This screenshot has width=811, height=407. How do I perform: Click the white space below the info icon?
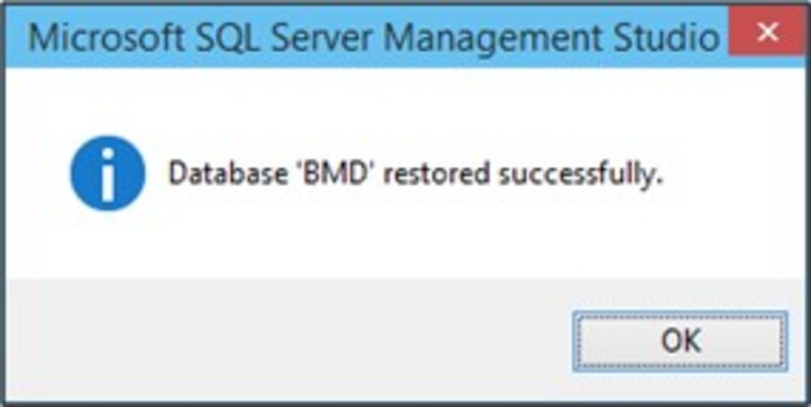[108, 243]
